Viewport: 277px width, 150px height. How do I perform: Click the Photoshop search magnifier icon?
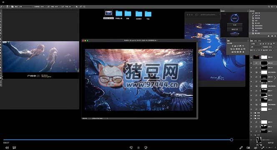pos(269,7)
